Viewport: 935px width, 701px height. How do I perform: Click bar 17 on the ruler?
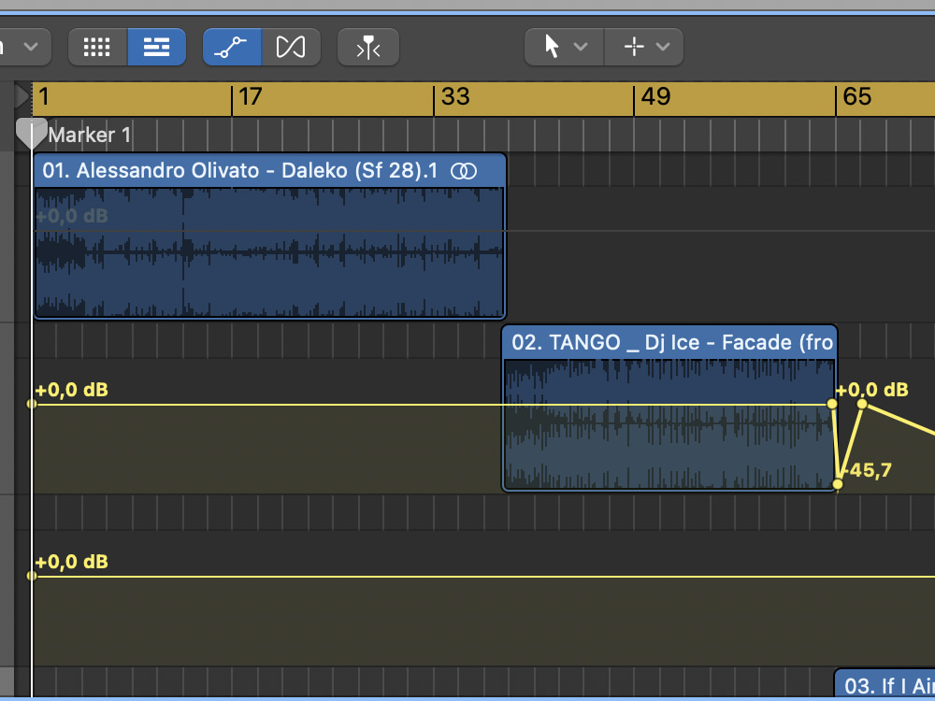click(x=250, y=96)
